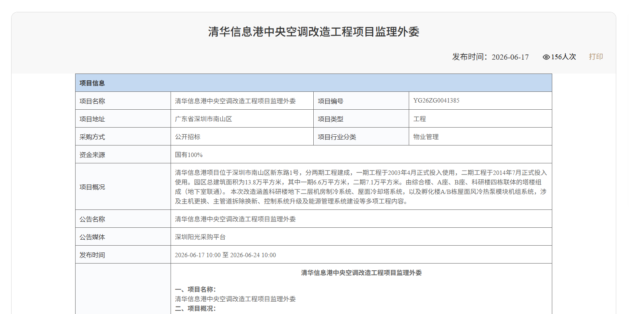Click the 项目类型 label cell

pyautogui.click(x=361, y=119)
